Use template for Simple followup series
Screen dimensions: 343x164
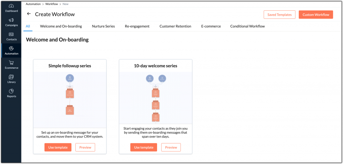click(58, 147)
